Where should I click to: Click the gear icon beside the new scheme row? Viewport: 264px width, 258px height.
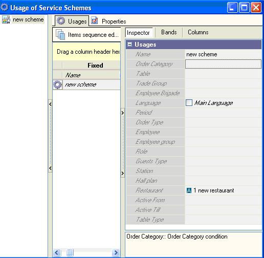pyautogui.click(x=57, y=84)
